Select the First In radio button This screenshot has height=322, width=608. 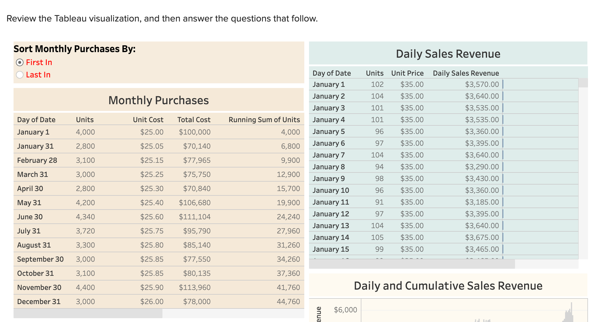click(x=19, y=62)
